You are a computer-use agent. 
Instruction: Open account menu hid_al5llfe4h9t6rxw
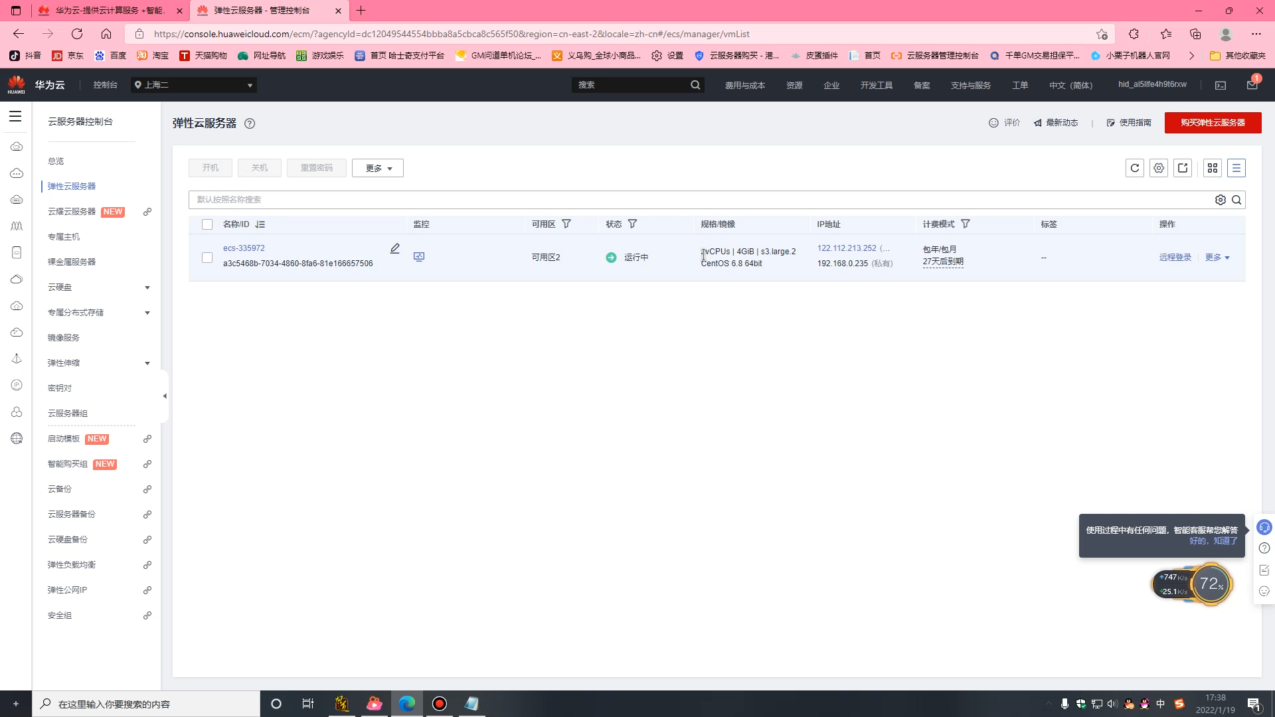pos(1152,84)
